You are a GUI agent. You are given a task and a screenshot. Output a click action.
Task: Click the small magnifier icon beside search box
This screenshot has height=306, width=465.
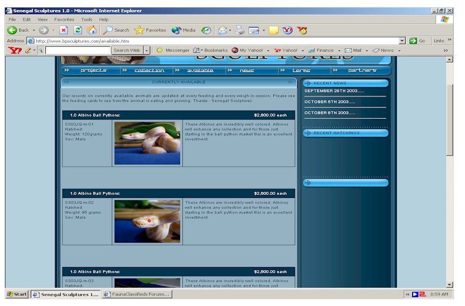[41, 51]
